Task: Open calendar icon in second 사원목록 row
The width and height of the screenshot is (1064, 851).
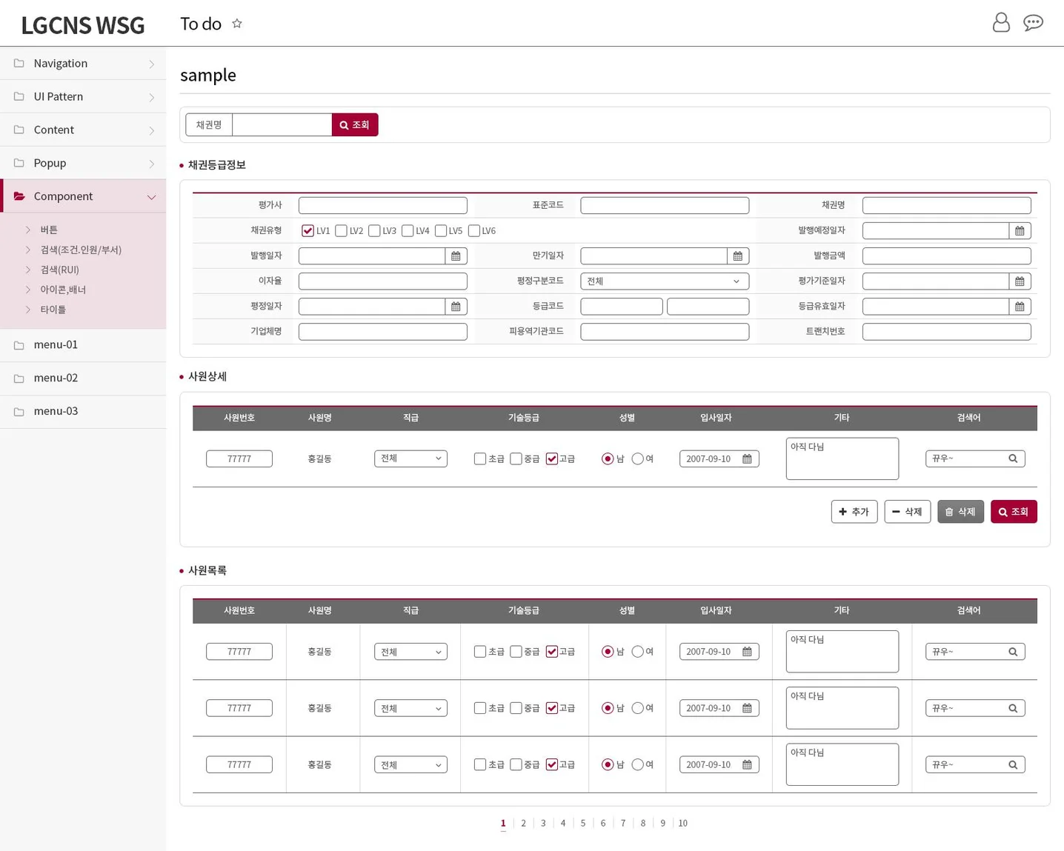Action: point(747,708)
